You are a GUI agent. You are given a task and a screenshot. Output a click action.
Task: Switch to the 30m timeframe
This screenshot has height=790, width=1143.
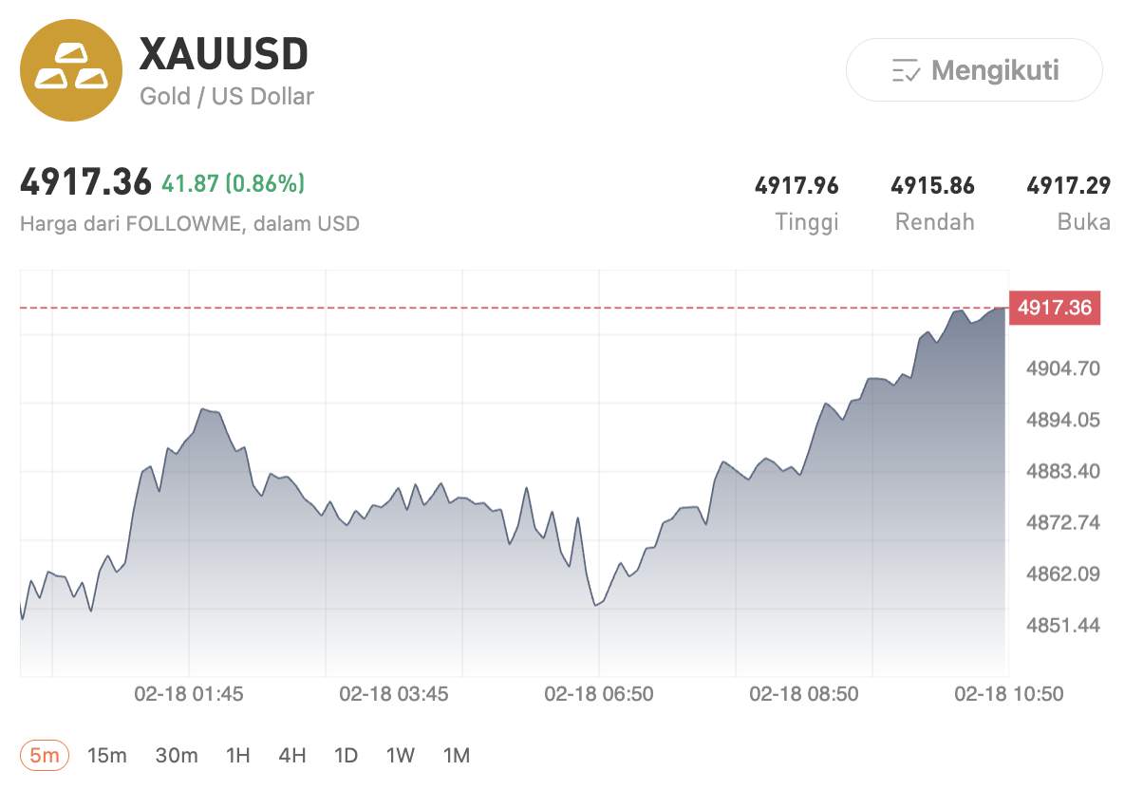(176, 755)
